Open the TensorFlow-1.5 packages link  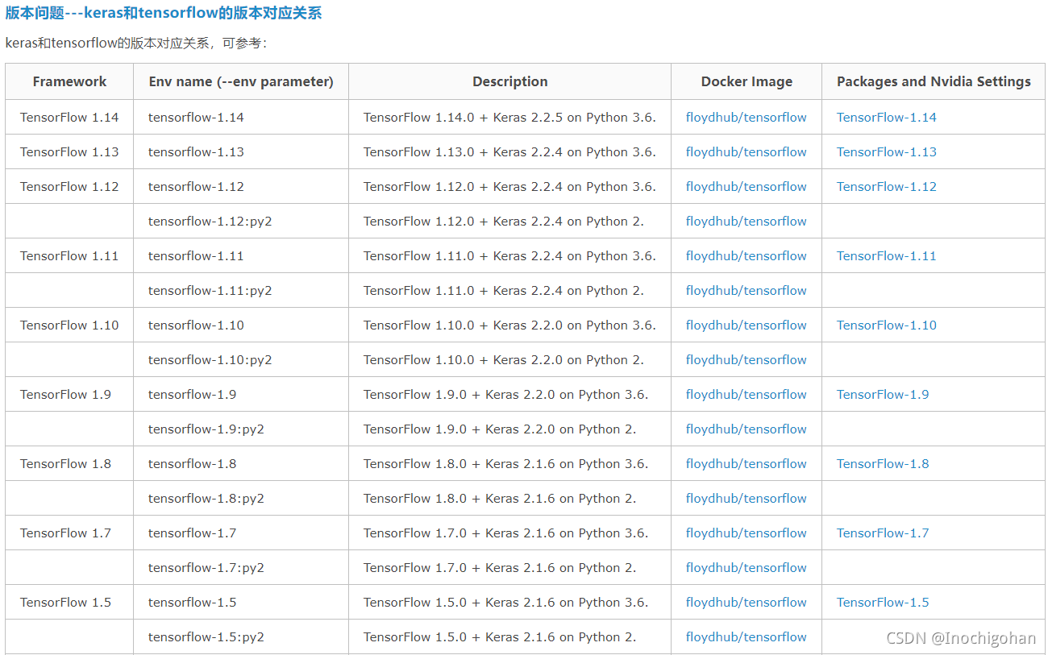882,602
